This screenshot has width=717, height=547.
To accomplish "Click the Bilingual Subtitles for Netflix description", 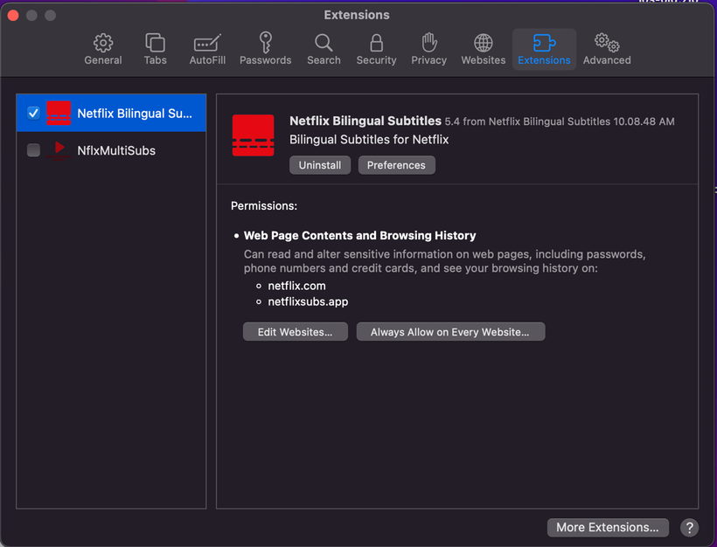I will pyautogui.click(x=369, y=140).
